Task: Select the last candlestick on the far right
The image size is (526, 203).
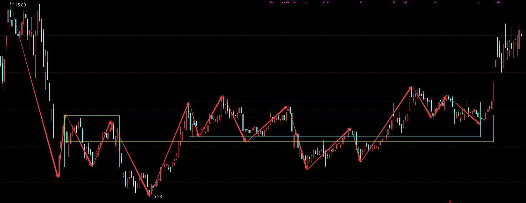Action: [x=521, y=35]
